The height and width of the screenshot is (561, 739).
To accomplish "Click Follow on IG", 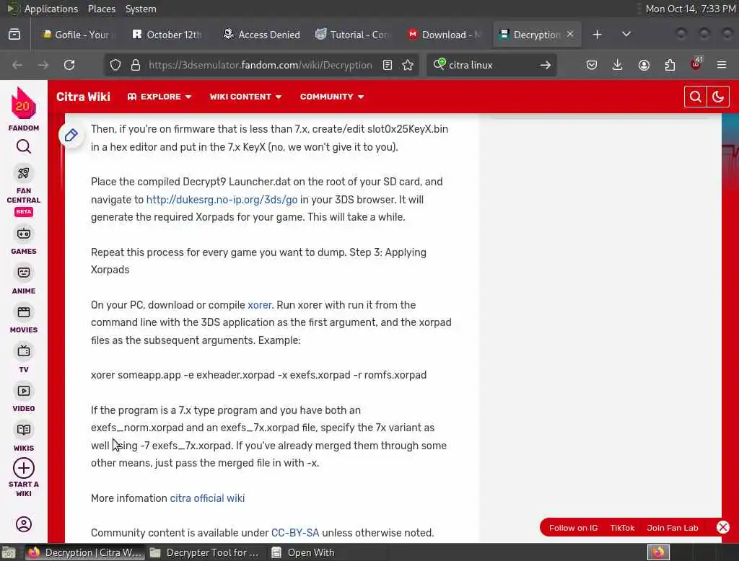I will pos(573,528).
